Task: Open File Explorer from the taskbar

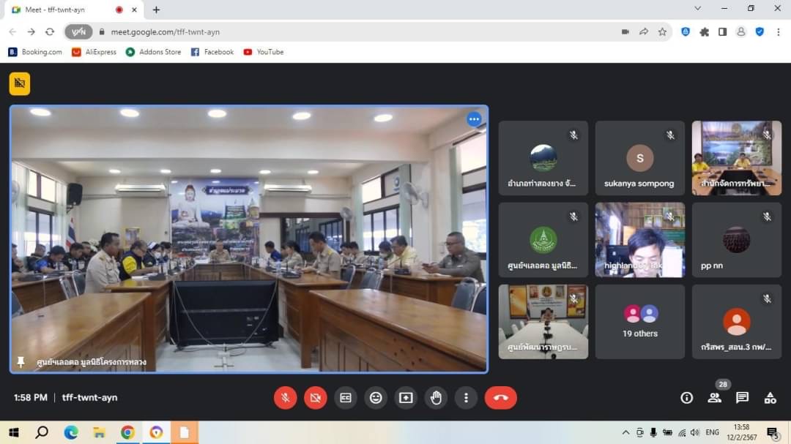Action: pos(99,432)
